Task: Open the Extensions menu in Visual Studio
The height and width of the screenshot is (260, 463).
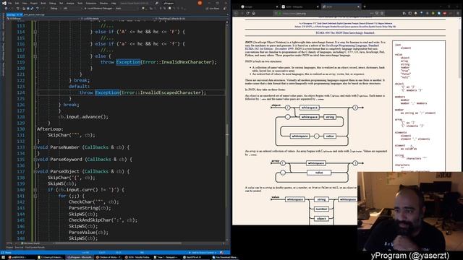Action: pyautogui.click(x=91, y=3)
